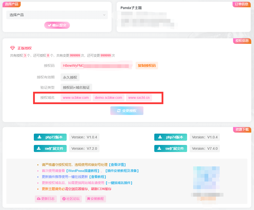Select the www.scbkw.com authorized domain
This screenshot has width=254, height=210.
pyautogui.click(x=76, y=98)
